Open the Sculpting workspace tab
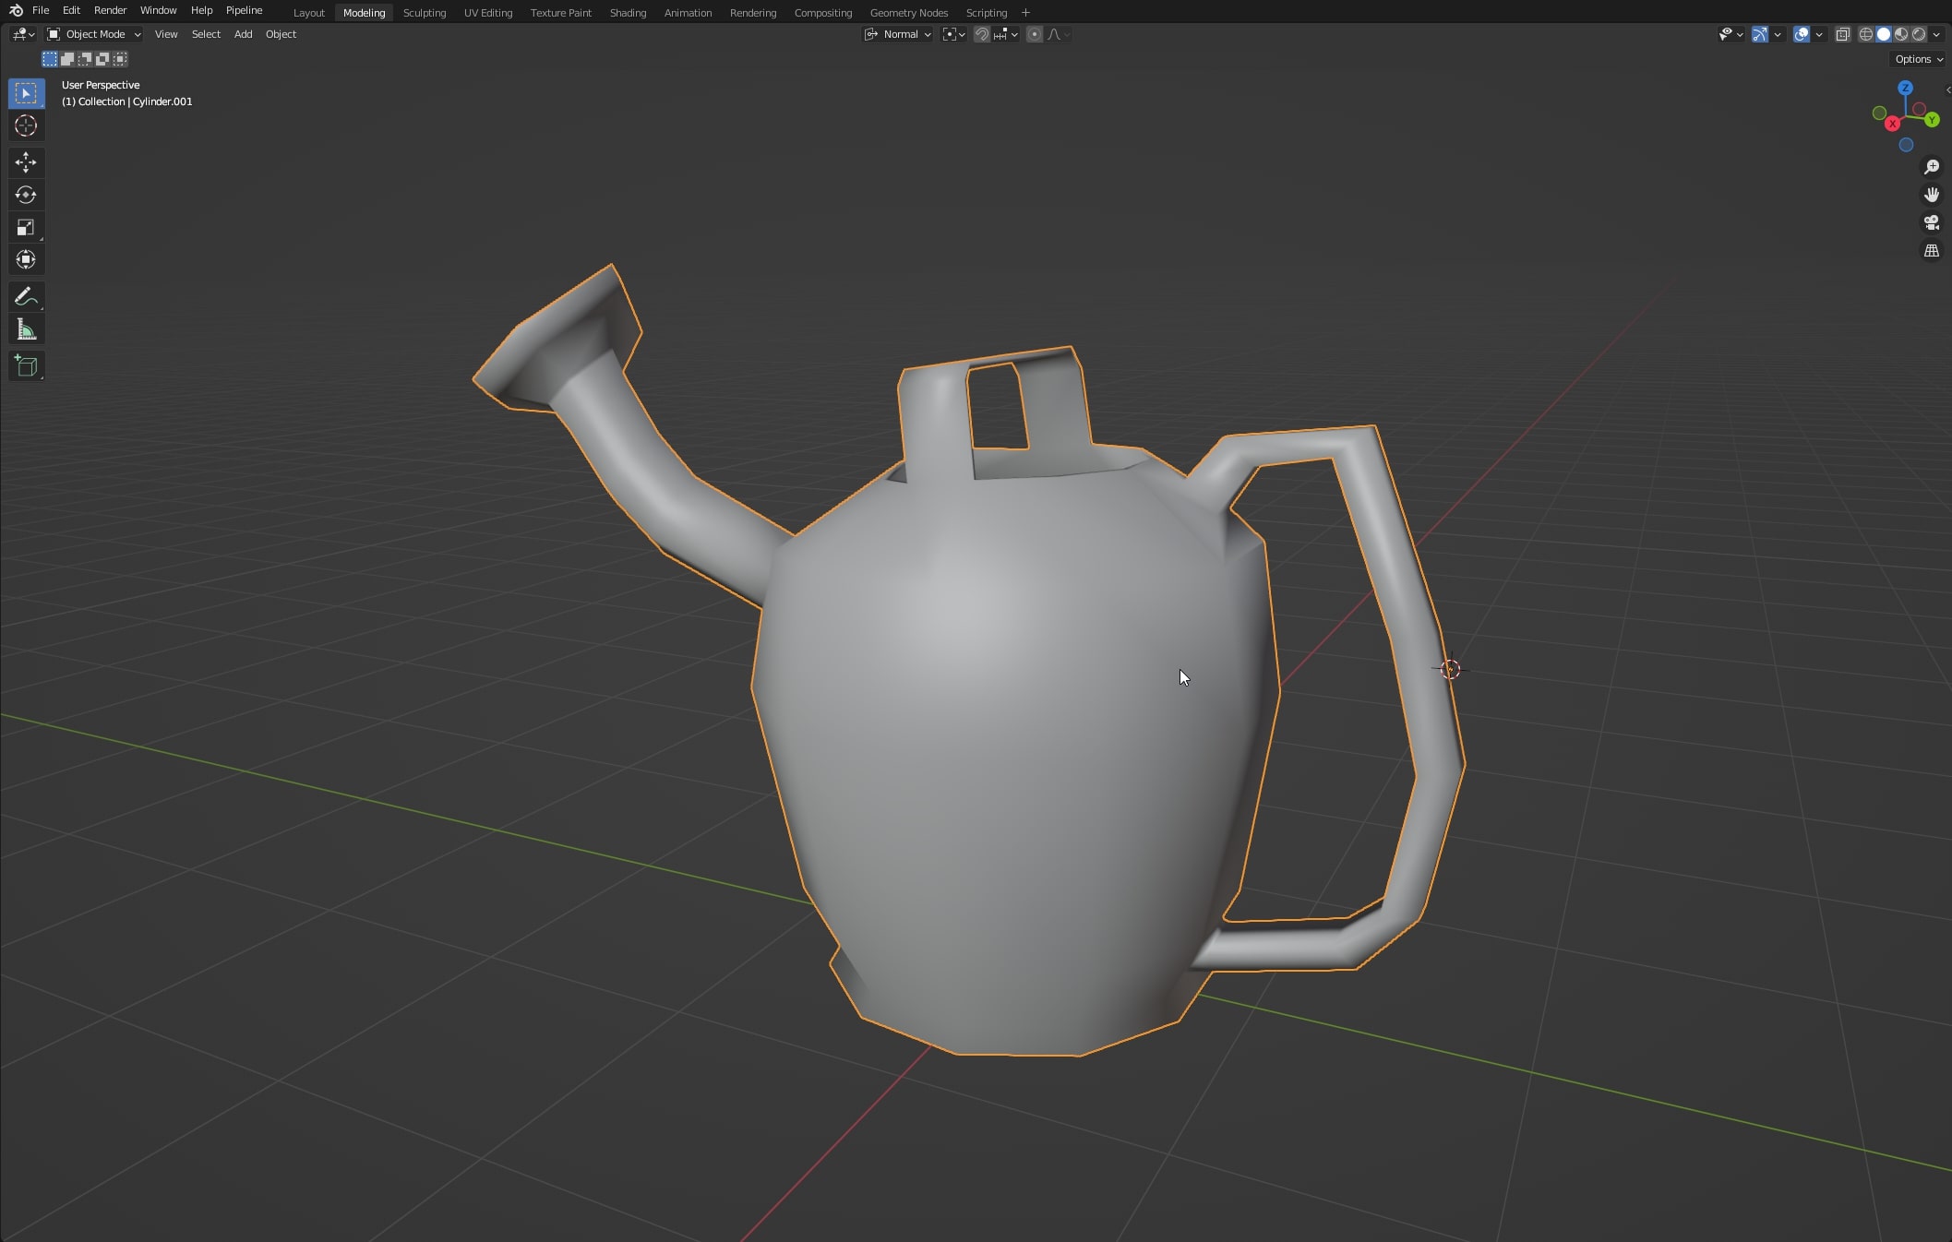Image resolution: width=1952 pixels, height=1242 pixels. 424,13
